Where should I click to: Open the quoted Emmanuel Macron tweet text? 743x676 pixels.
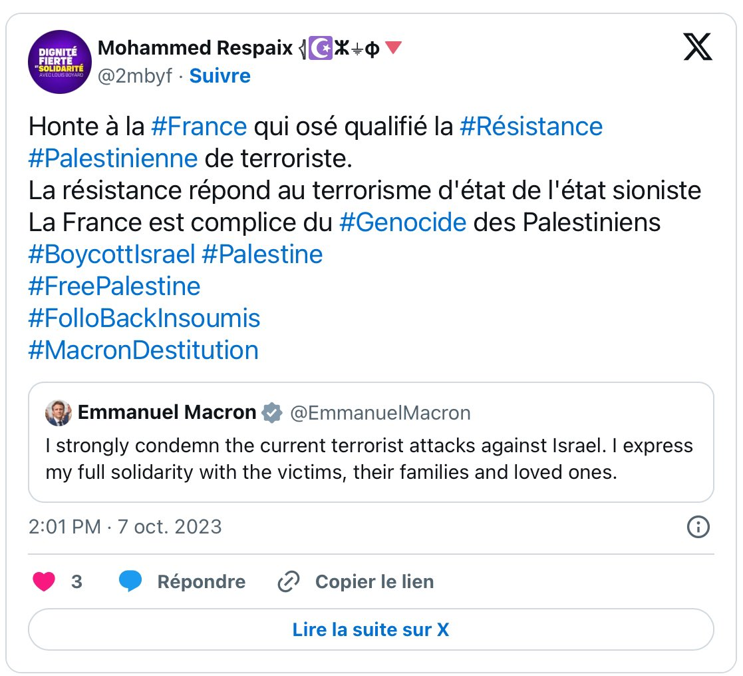click(x=369, y=459)
